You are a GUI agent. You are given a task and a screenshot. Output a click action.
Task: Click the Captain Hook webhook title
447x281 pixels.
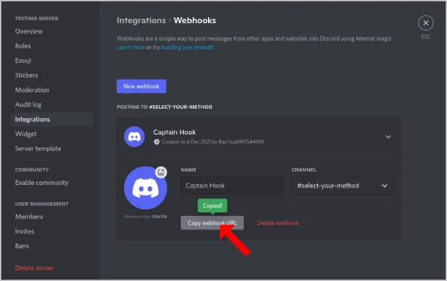click(x=174, y=133)
